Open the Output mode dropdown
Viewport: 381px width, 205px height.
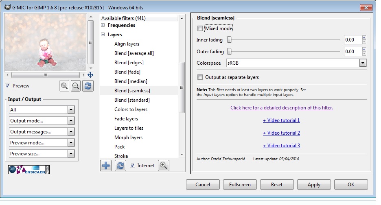point(42,121)
